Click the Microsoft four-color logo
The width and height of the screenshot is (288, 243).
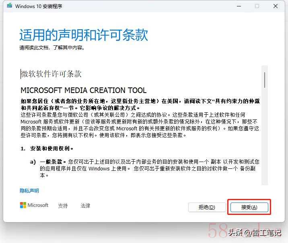(23, 205)
